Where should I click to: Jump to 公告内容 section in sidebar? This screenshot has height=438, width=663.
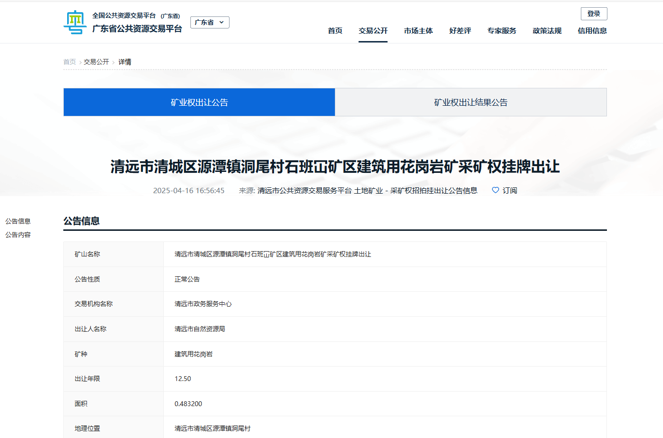pyautogui.click(x=18, y=235)
